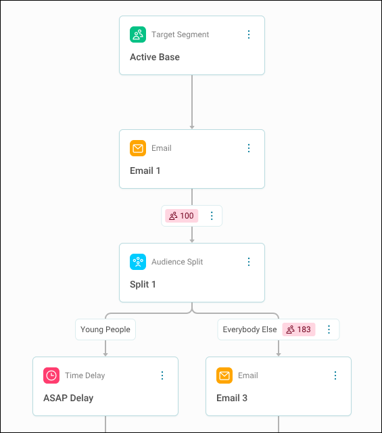Screen dimensions: 382x433
Task: Open Email 3 three-dot options menu
Action: click(x=335, y=375)
